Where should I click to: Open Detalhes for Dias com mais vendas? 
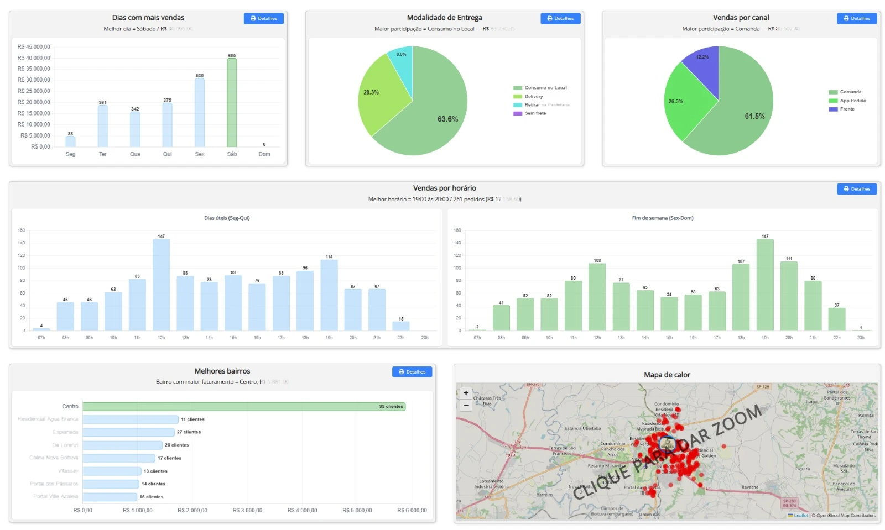pos(263,18)
